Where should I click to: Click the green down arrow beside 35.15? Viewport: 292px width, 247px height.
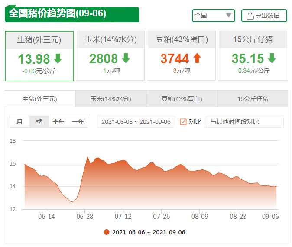point(272,58)
